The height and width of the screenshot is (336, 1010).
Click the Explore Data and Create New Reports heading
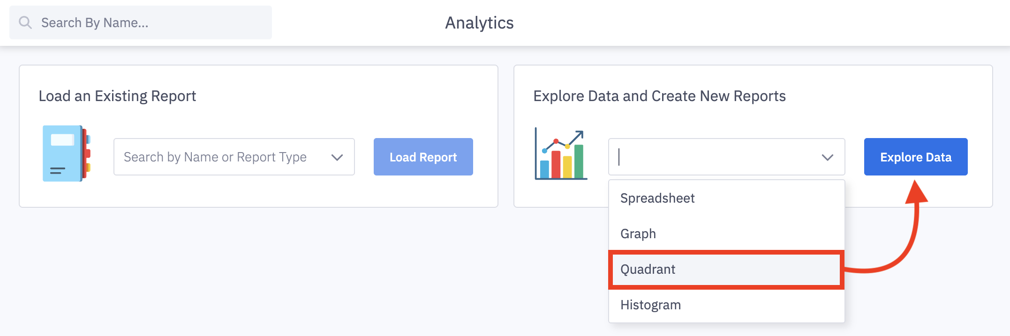(x=659, y=96)
